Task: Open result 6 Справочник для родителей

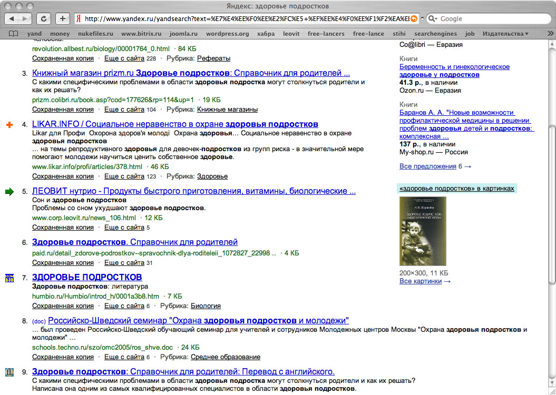Action: pyautogui.click(x=135, y=242)
